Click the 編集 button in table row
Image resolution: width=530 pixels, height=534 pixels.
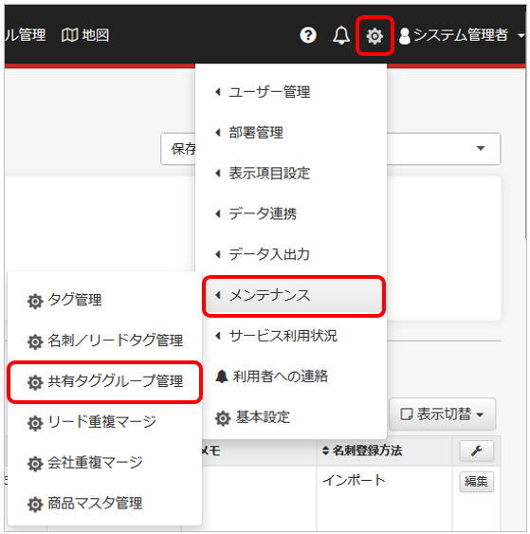[476, 482]
